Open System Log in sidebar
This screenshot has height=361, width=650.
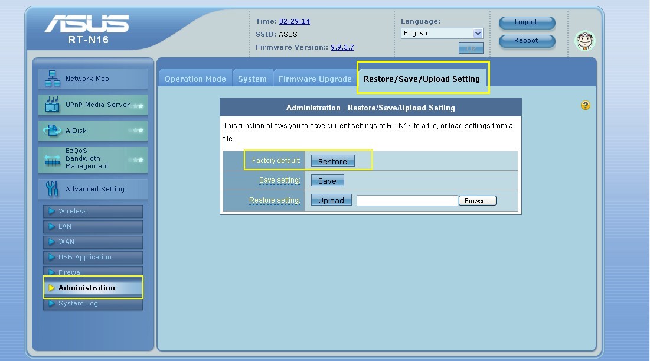click(x=93, y=304)
